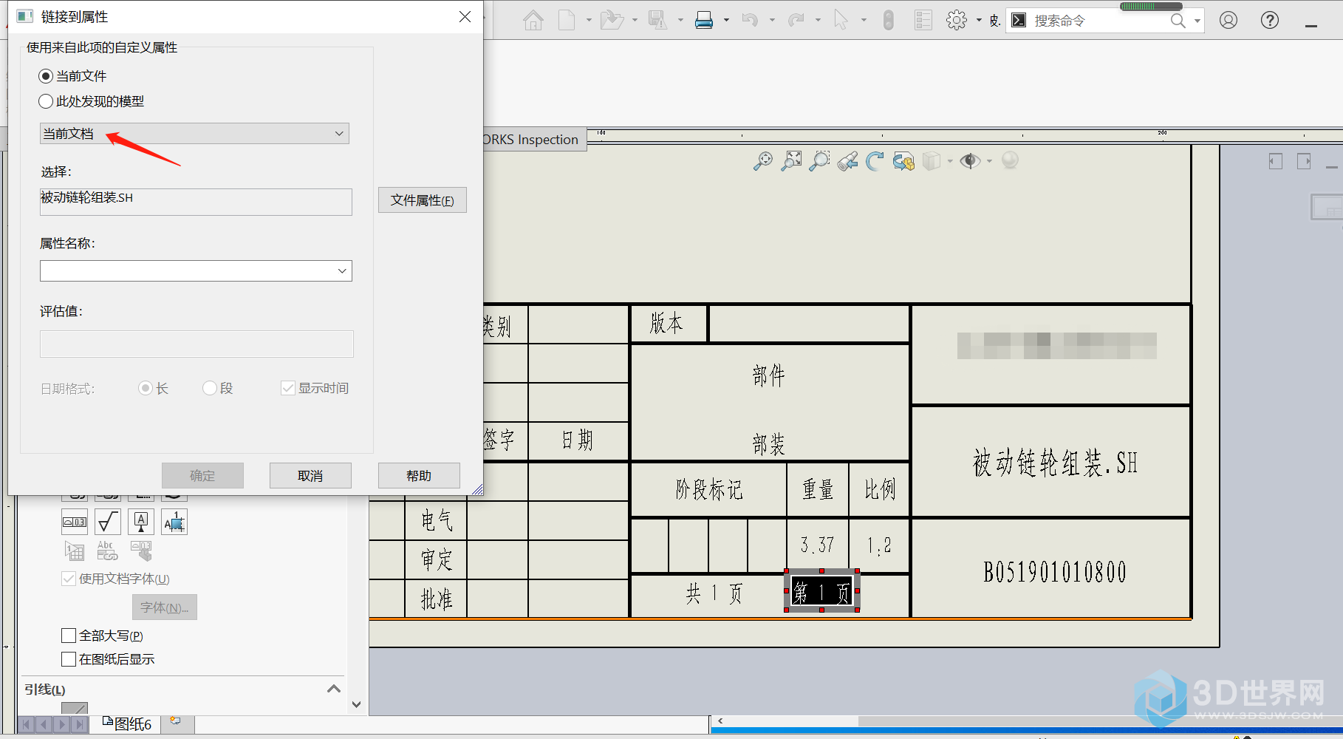This screenshot has height=739, width=1343.
Task: Open the Options gear icon
Action: click(x=957, y=20)
